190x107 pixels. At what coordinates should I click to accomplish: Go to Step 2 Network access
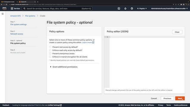point(17,34)
